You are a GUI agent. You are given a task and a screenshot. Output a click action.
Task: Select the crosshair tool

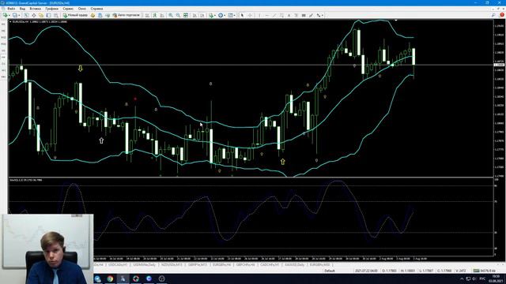(x=250, y=15)
